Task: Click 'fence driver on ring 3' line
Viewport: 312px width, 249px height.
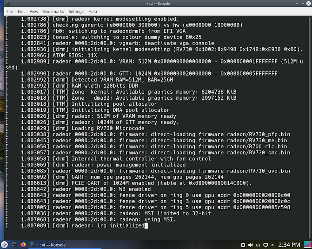Action: (171, 201)
